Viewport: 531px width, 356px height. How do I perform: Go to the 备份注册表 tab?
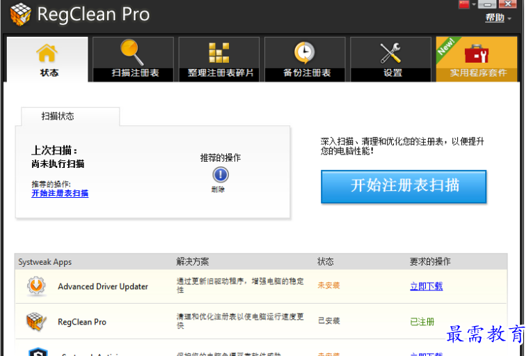pyautogui.click(x=305, y=59)
